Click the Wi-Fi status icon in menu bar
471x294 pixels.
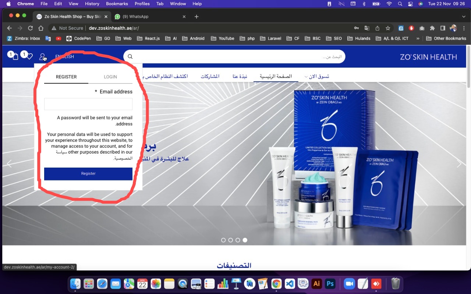tap(389, 4)
